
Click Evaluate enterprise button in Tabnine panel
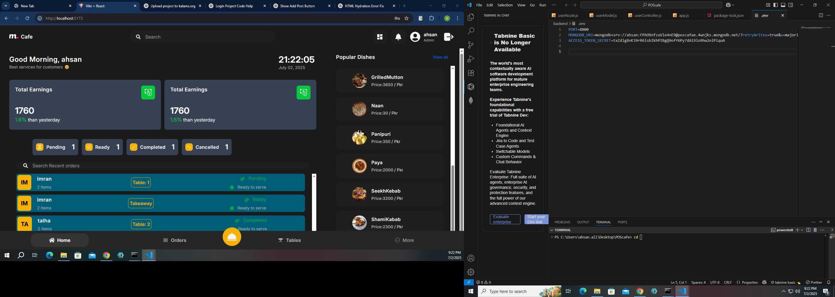pyautogui.click(x=505, y=220)
